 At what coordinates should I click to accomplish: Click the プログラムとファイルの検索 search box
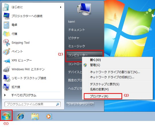point(32,104)
